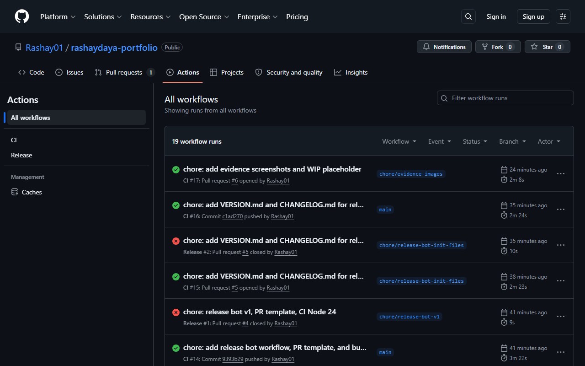Expand the Enterprise menu
This screenshot has width=585, height=366.
[x=258, y=16]
